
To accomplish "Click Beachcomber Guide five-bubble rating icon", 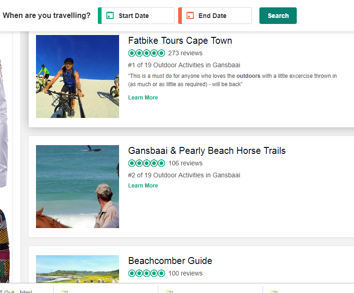I will click(146, 273).
